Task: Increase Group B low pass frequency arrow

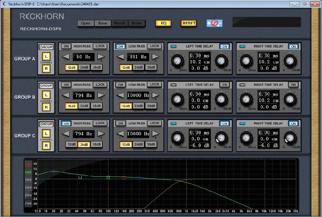Action: 156,95
